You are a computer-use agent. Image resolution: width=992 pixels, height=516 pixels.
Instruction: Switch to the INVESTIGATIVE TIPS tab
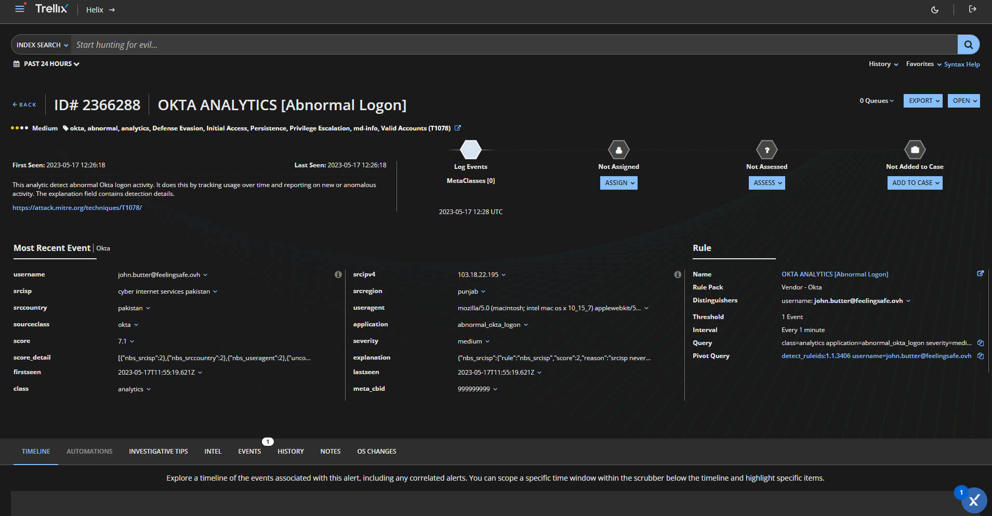click(x=158, y=451)
